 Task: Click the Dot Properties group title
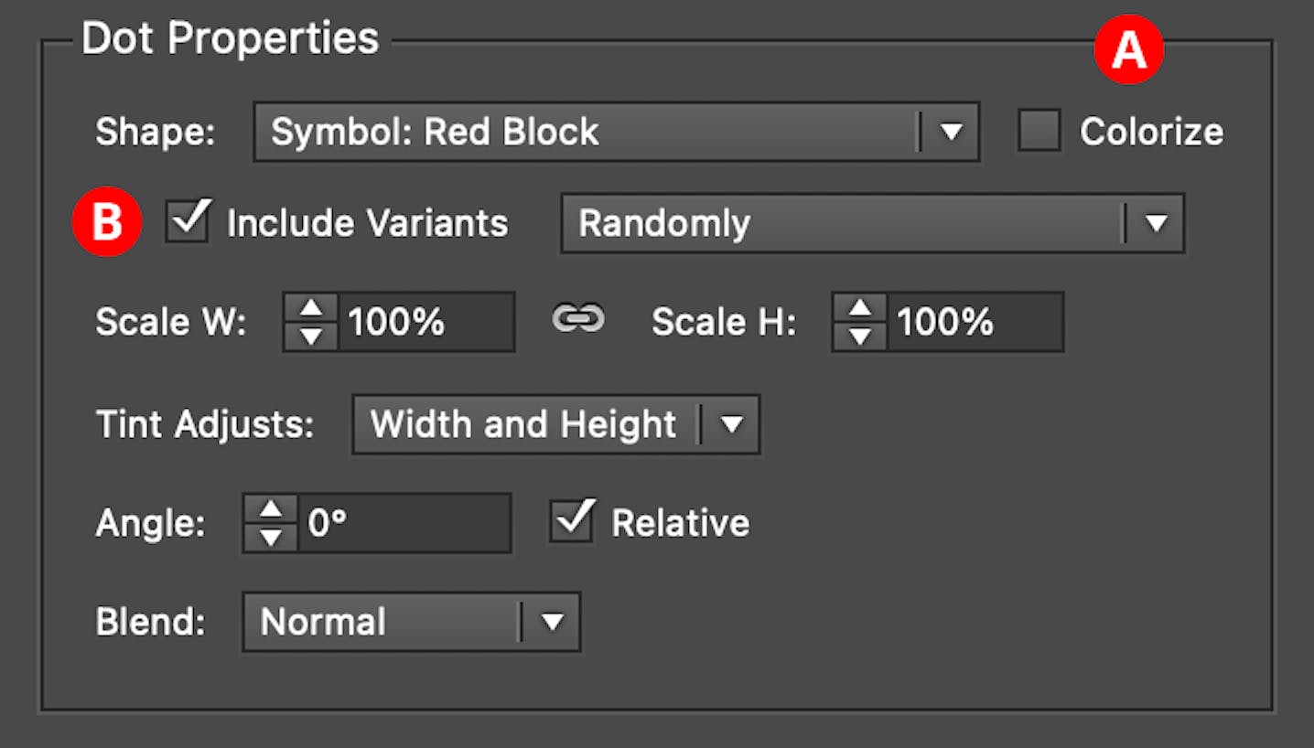pyautogui.click(x=230, y=38)
